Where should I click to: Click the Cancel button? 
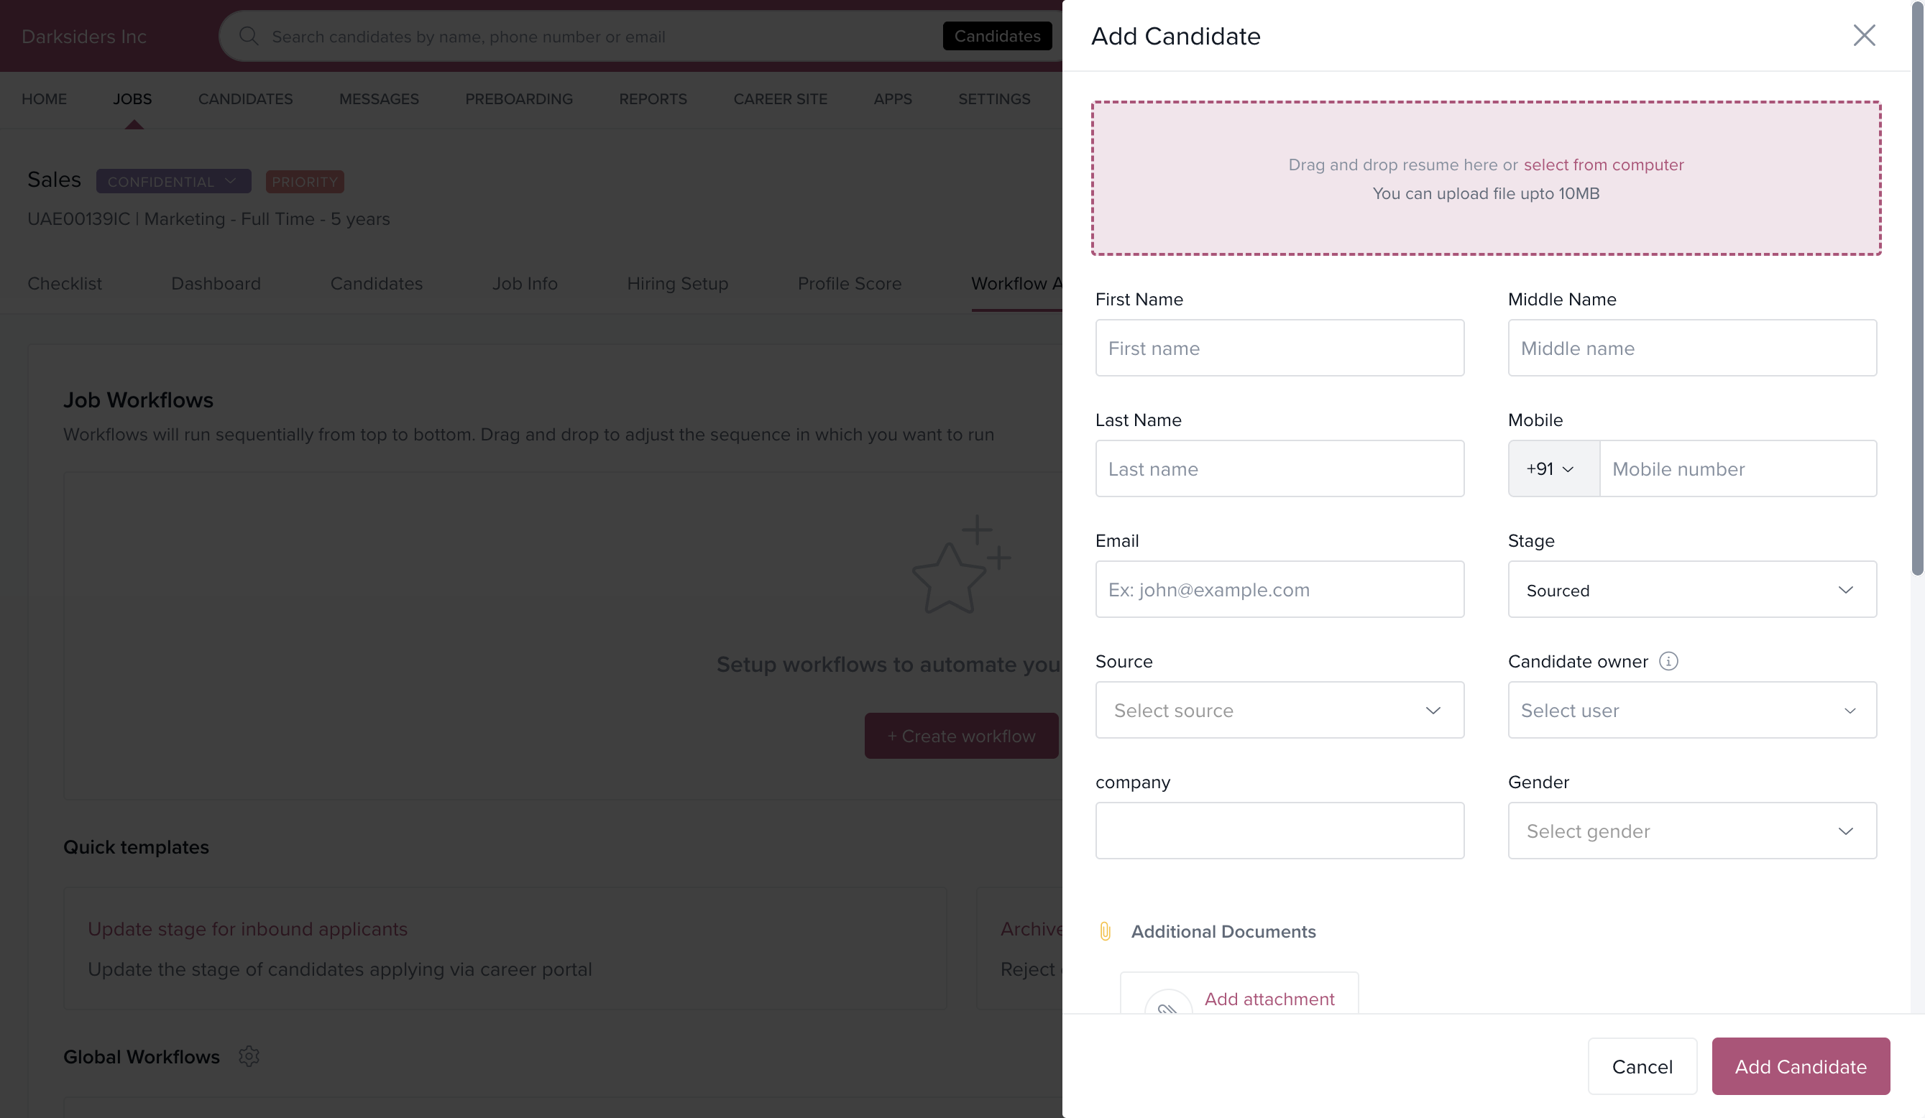tap(1642, 1066)
